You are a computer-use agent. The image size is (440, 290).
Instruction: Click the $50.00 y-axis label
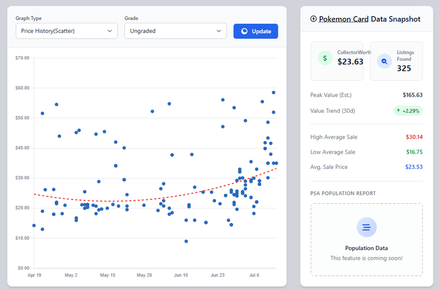coord(22,118)
